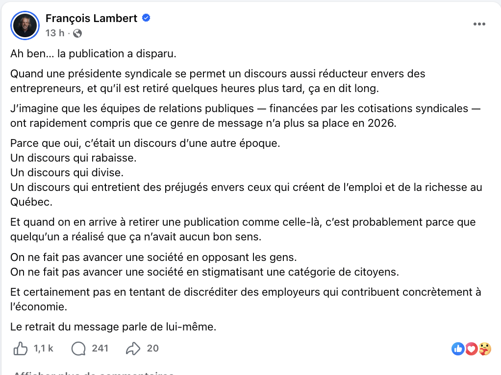Screen dimensions: 501x375
Task: Click the 1,1 k likes count
Action: [x=44, y=349]
